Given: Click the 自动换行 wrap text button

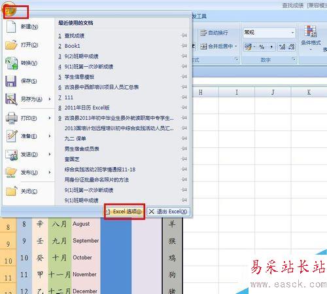Looking at the screenshot, I should click(215, 33).
